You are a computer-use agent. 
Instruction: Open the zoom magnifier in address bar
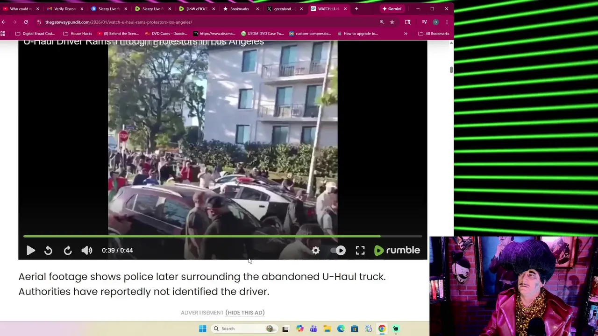382,22
